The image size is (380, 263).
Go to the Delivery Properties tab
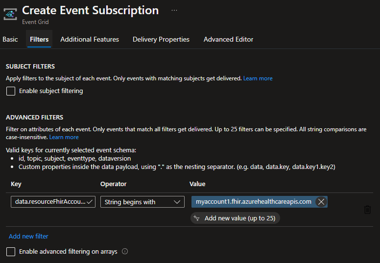161,39
